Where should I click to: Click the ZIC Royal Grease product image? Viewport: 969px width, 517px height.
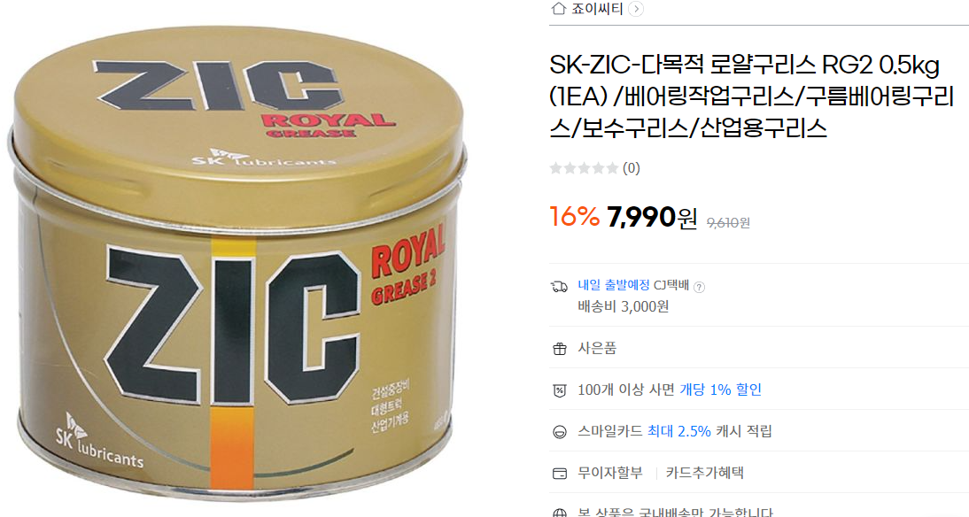tap(238, 259)
